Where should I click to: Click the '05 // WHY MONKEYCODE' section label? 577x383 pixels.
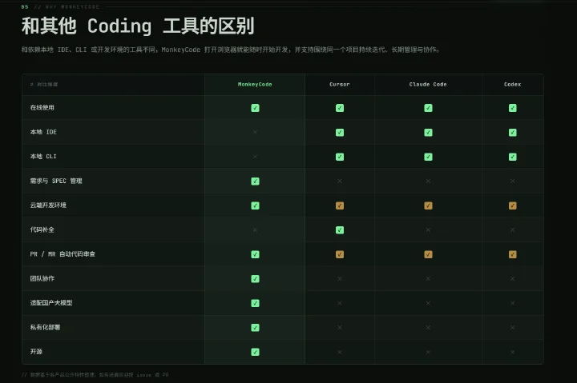(60, 6)
